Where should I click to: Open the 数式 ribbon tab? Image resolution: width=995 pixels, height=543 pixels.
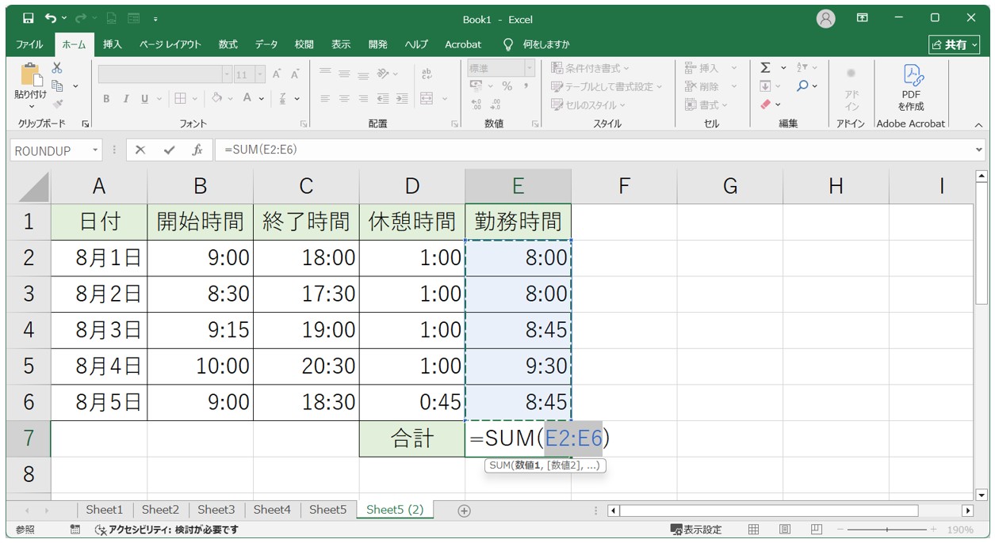(x=228, y=44)
